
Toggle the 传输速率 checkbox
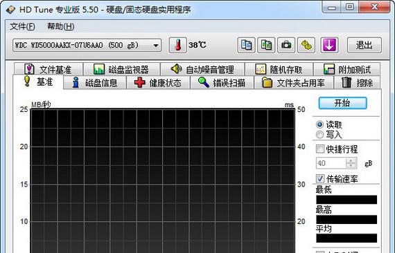(320, 178)
